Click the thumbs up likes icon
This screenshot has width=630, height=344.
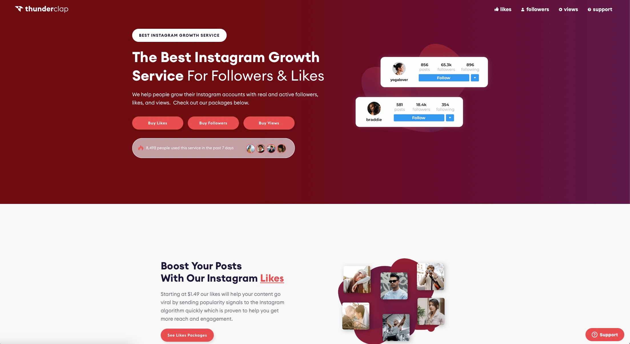point(496,9)
